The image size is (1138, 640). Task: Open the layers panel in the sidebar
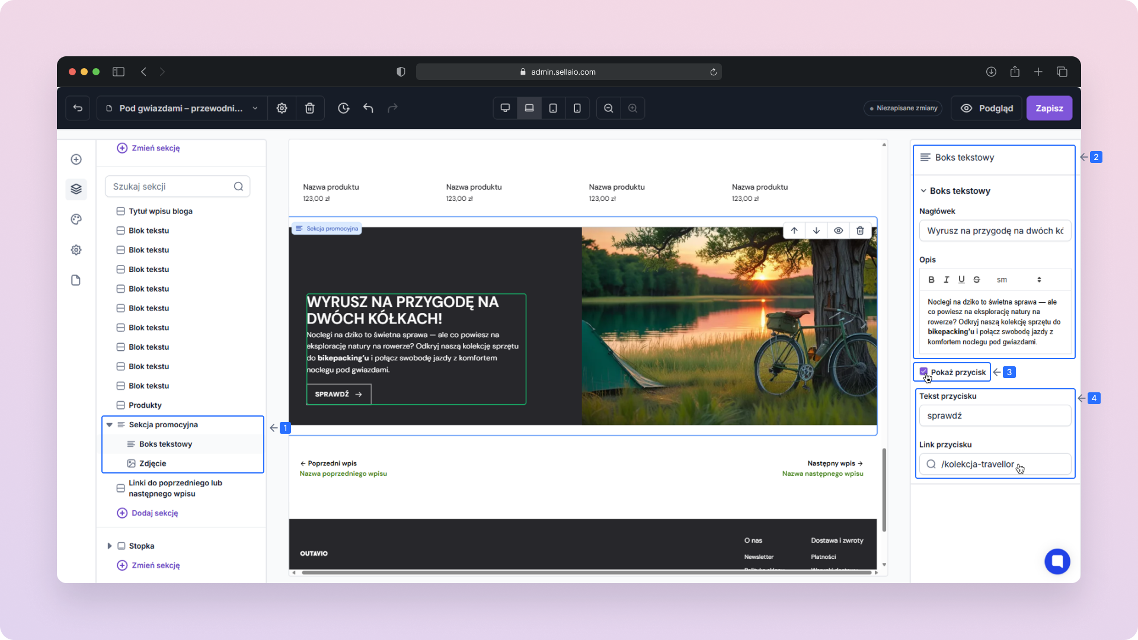pyautogui.click(x=76, y=189)
